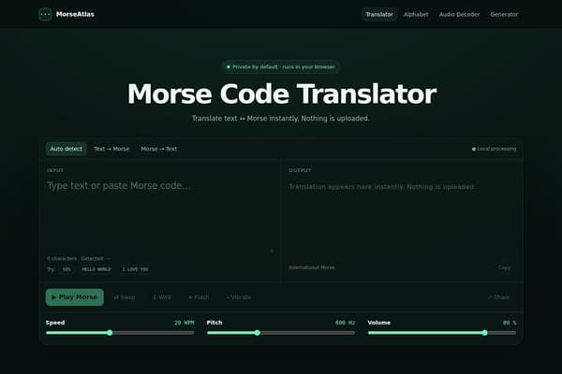Download audio with the WAV button

pyautogui.click(x=162, y=297)
